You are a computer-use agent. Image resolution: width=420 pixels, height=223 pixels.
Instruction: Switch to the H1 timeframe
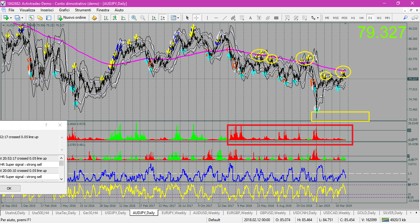(x=353, y=18)
